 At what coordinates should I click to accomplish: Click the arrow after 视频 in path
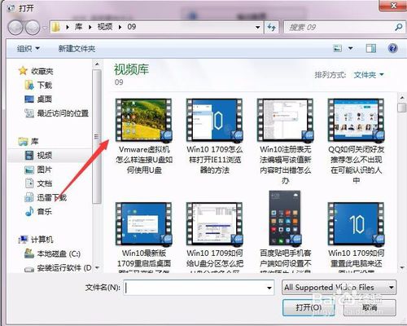pyautogui.click(x=120, y=27)
